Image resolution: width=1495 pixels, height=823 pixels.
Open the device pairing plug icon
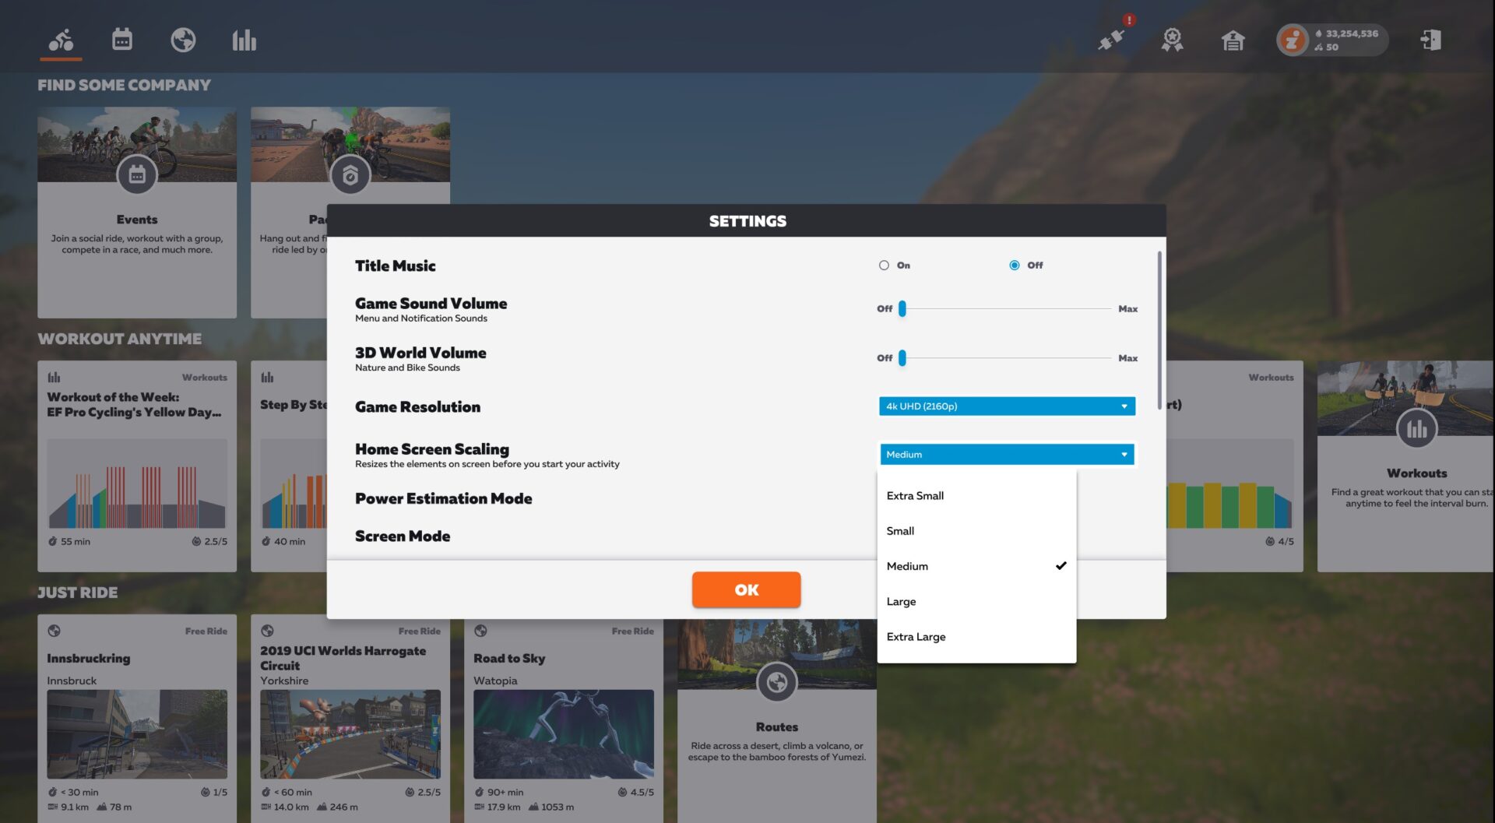click(x=1111, y=40)
